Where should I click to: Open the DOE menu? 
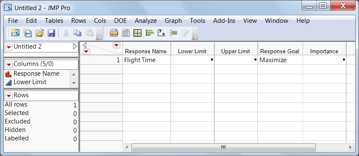[120, 21]
